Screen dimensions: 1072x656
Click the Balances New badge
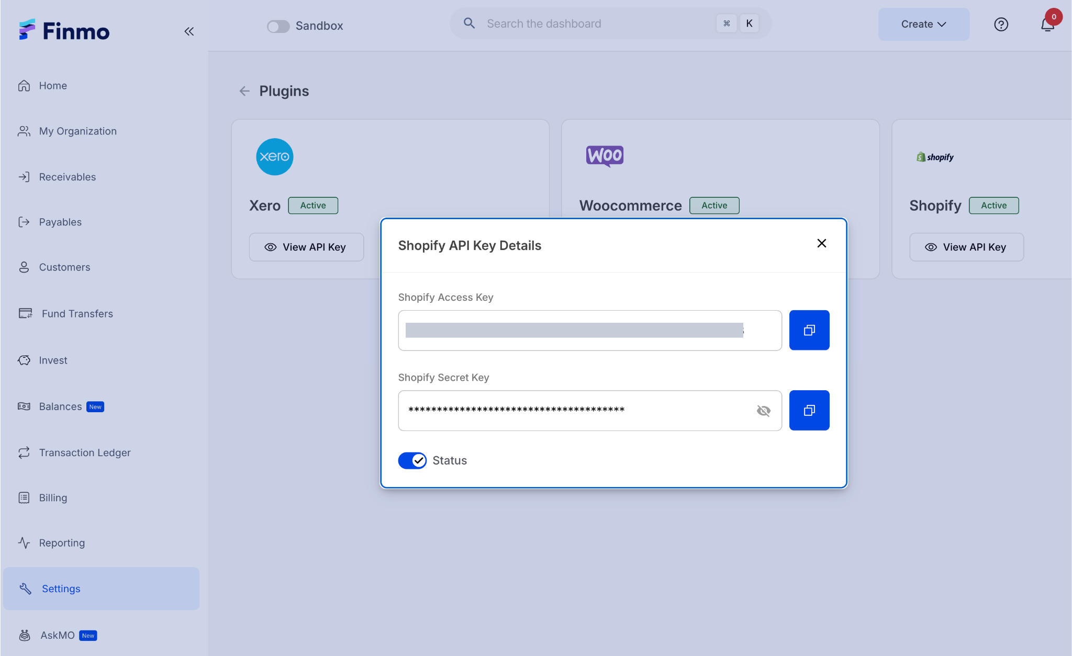point(95,407)
